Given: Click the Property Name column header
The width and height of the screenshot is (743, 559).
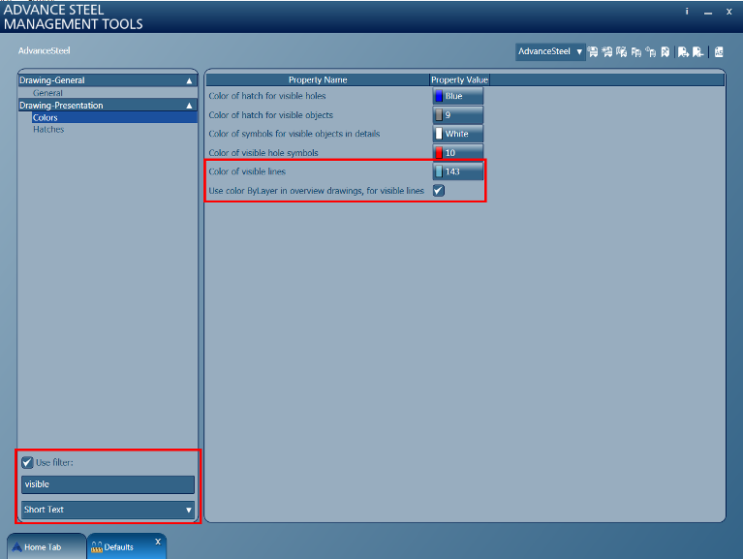Looking at the screenshot, I should (318, 80).
